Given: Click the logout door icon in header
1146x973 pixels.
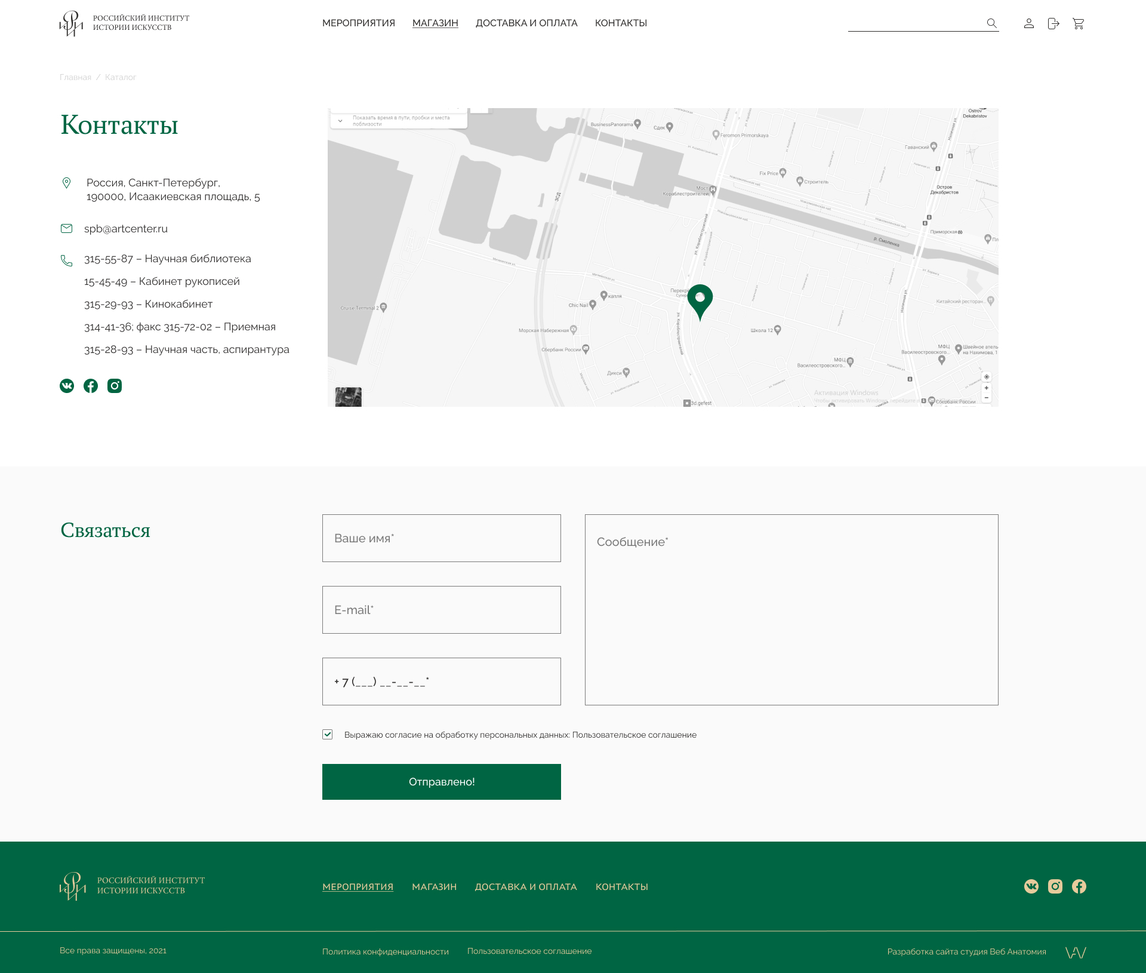Looking at the screenshot, I should click(x=1053, y=23).
